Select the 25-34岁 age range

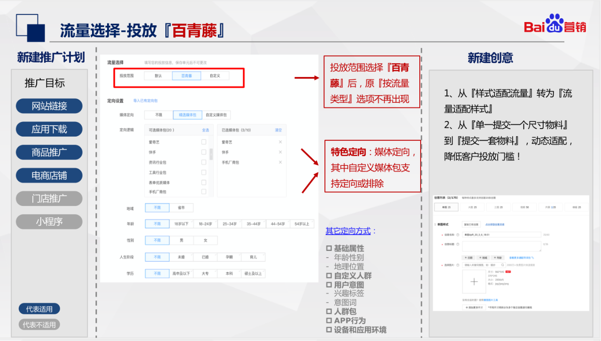pyautogui.click(x=230, y=224)
